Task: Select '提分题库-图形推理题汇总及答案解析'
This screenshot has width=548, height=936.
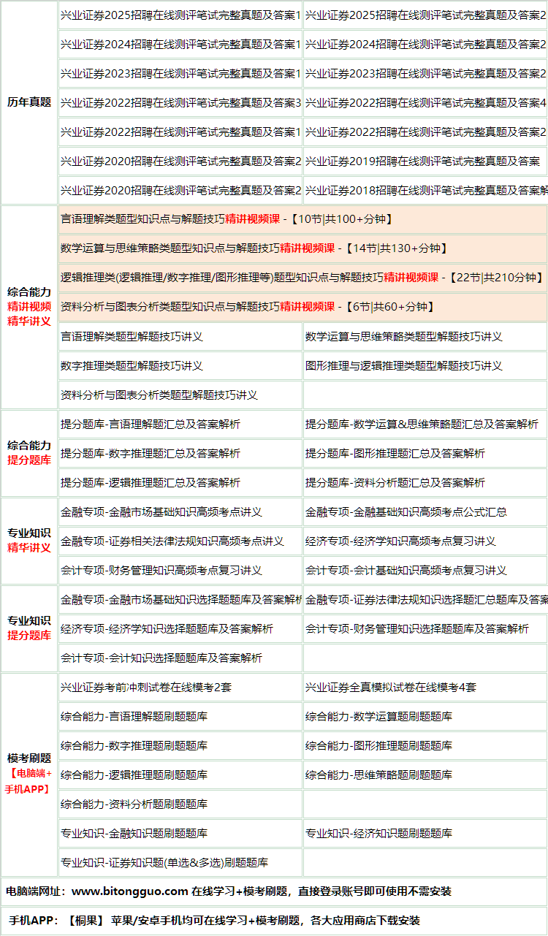Action: tap(425, 454)
